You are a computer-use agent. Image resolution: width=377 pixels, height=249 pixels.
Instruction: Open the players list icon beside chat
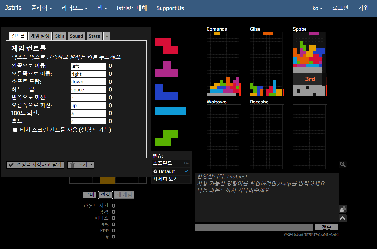343,209
